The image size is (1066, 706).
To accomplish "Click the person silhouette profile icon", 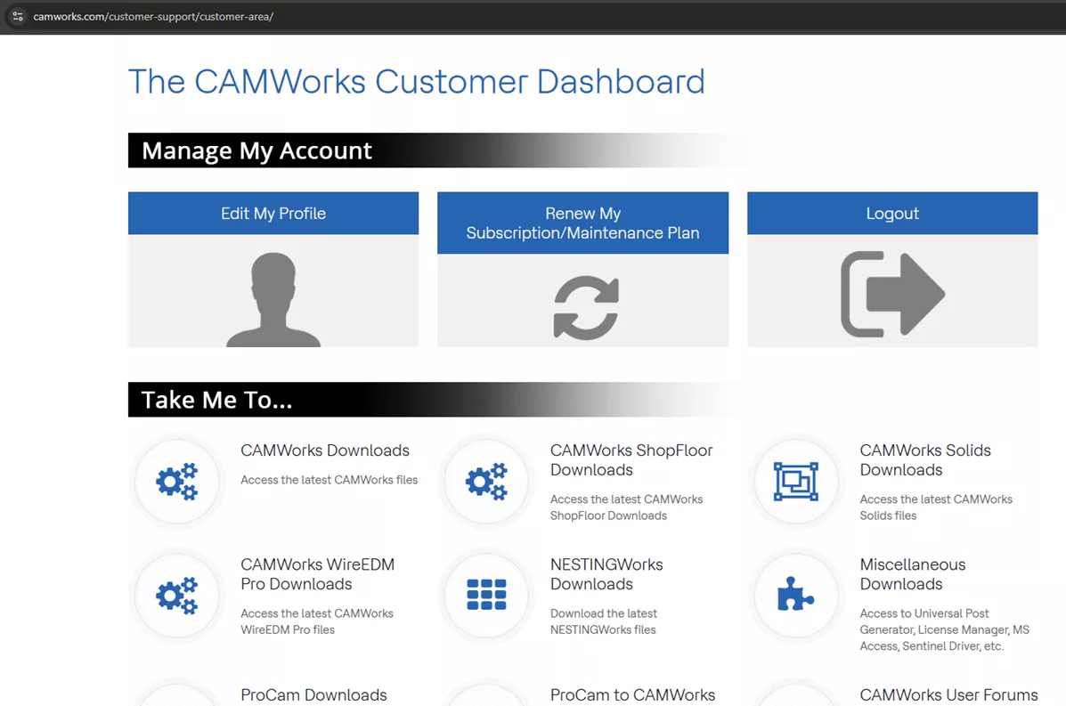I will coord(273,299).
